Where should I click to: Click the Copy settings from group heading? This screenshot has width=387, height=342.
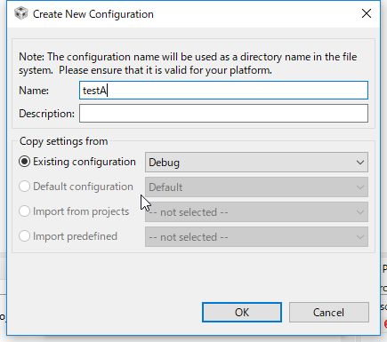point(64,141)
